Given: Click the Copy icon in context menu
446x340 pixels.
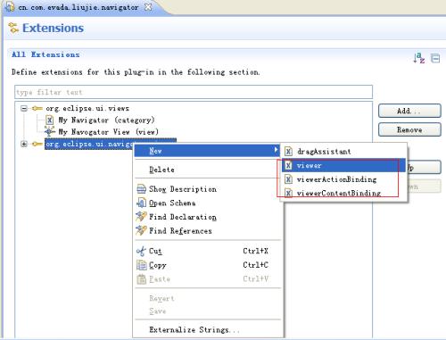Looking at the screenshot, I should [142, 265].
